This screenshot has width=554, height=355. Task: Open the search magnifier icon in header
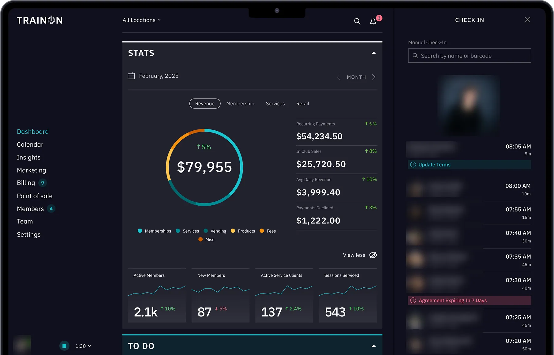(357, 21)
